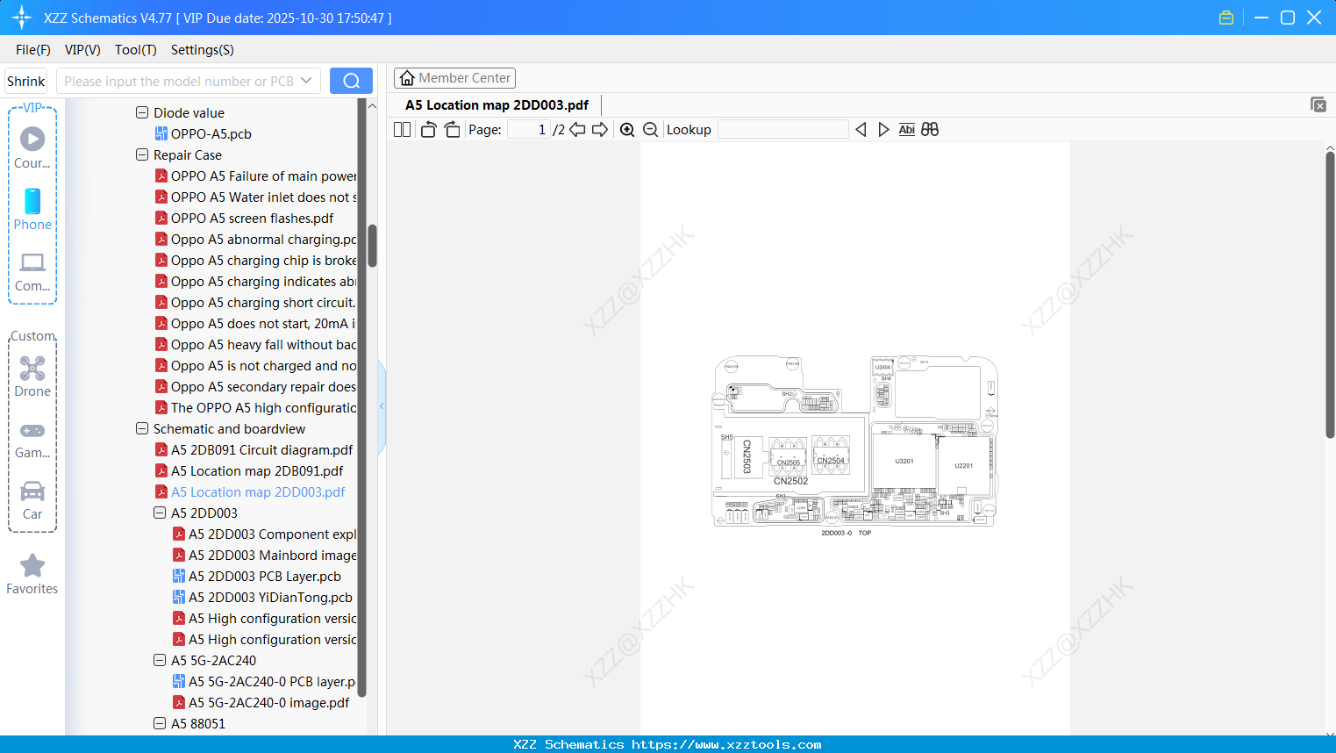
Task: Click the blue search button
Action: tap(351, 81)
